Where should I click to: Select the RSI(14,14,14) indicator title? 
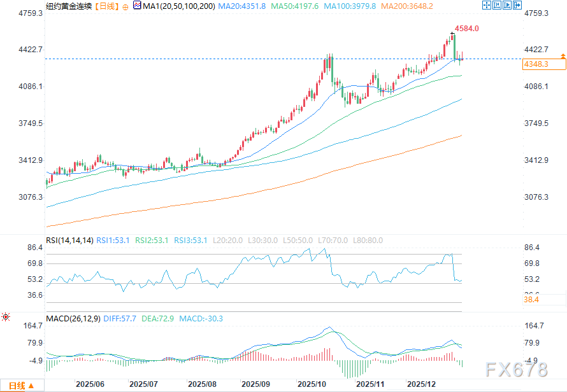[x=70, y=241]
